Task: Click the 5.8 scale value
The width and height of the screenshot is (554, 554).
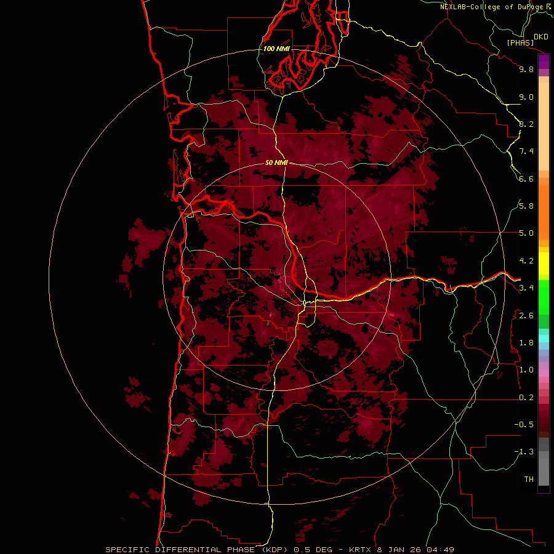Action: pyautogui.click(x=526, y=206)
